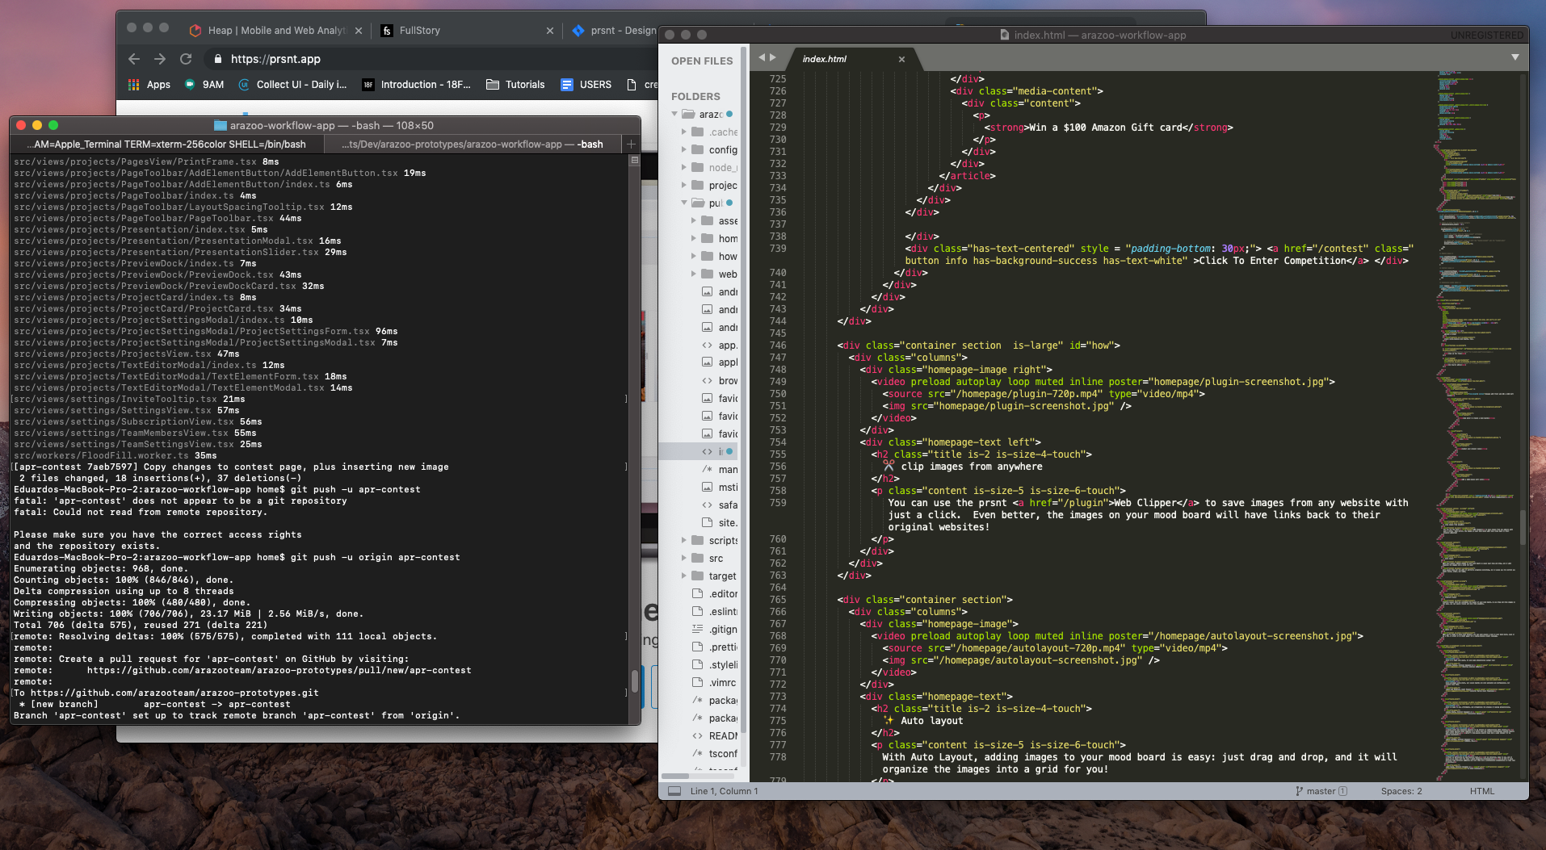Open the USERS bookmark

[x=586, y=84]
